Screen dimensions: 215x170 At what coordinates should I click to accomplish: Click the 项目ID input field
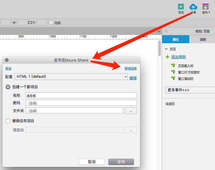click(x=74, y=130)
